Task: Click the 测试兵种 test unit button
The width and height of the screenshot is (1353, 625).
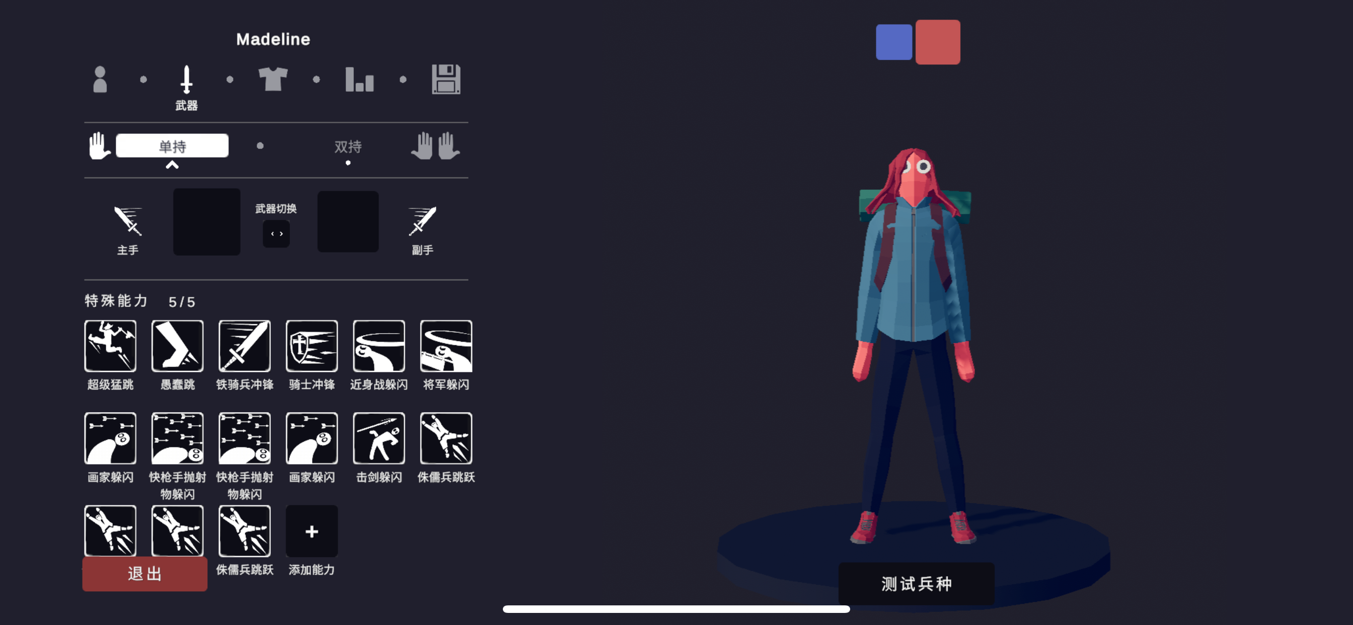Action: point(917,584)
